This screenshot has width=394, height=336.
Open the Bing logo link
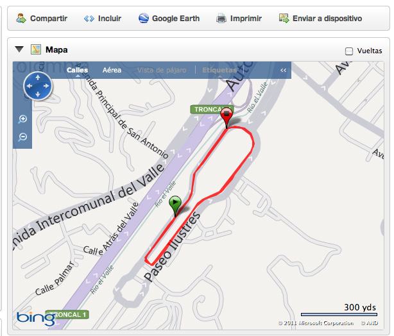[x=36, y=319]
